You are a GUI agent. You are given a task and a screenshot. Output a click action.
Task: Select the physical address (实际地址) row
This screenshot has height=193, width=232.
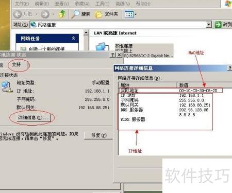171,91
